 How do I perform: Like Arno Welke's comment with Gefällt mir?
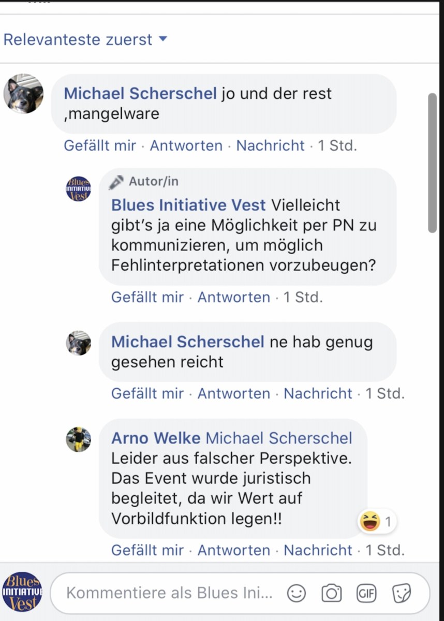coord(147,550)
